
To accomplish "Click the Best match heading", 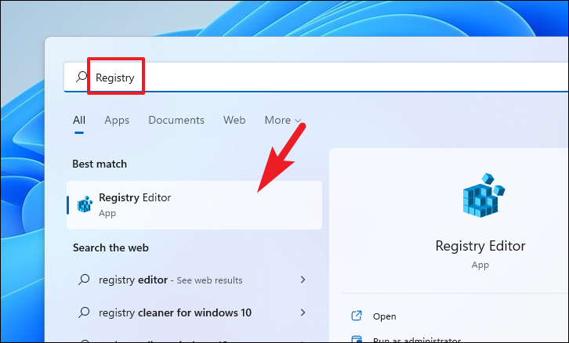I will [x=100, y=164].
